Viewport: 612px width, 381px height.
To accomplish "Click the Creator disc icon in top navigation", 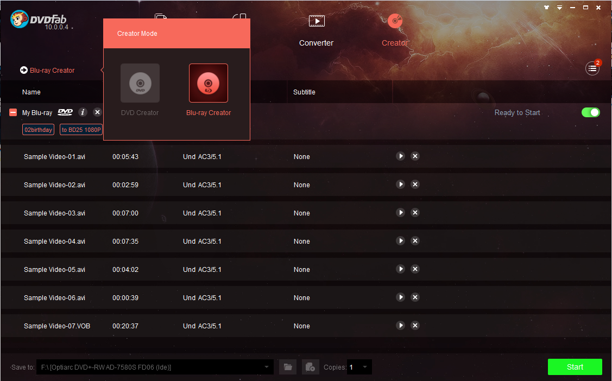I will click(x=395, y=21).
